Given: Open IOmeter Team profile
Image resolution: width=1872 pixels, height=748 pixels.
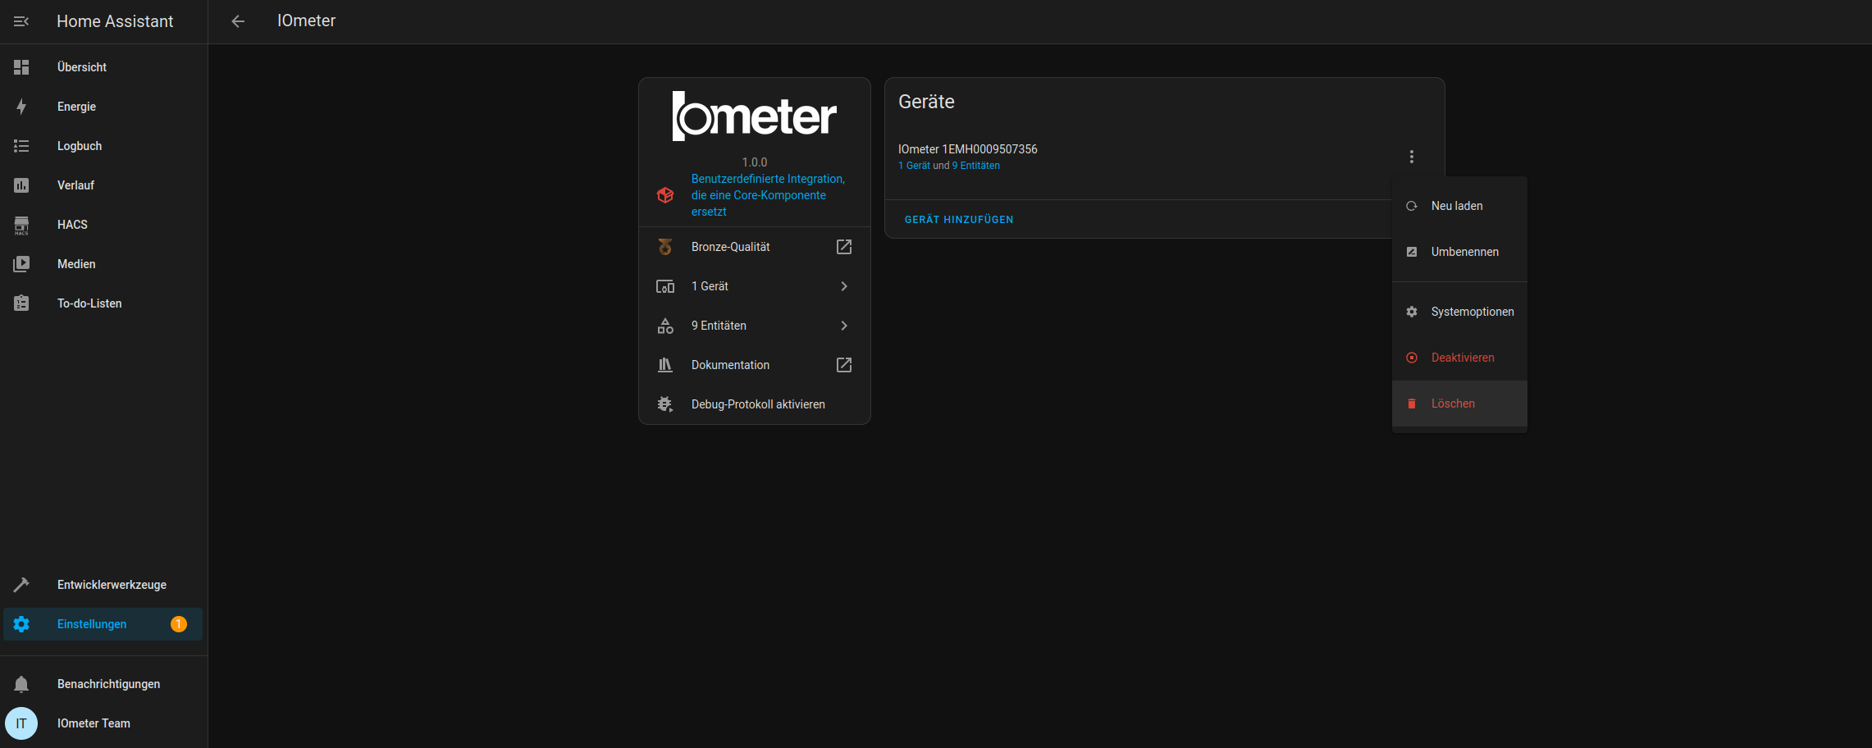Looking at the screenshot, I should pyautogui.click(x=103, y=723).
